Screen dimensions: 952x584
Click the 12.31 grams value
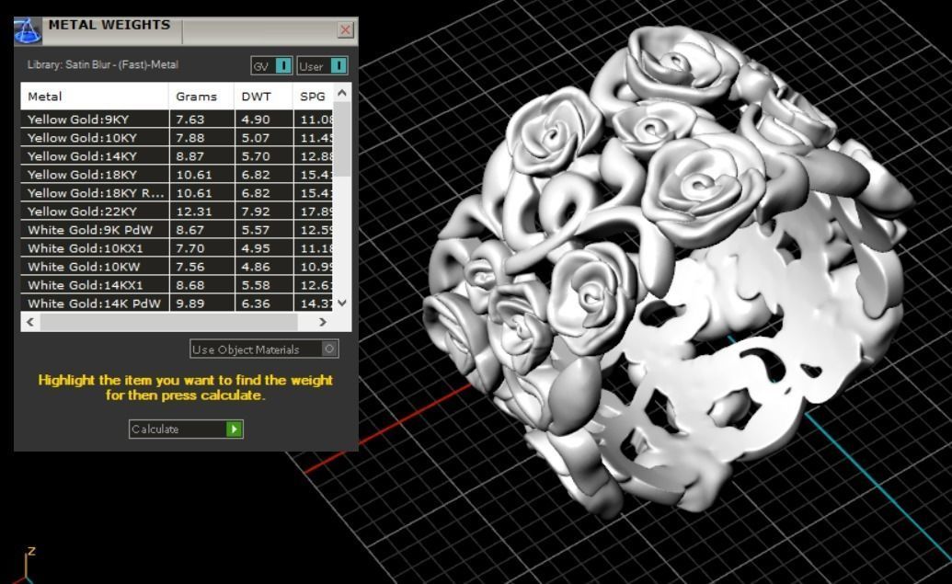(190, 212)
